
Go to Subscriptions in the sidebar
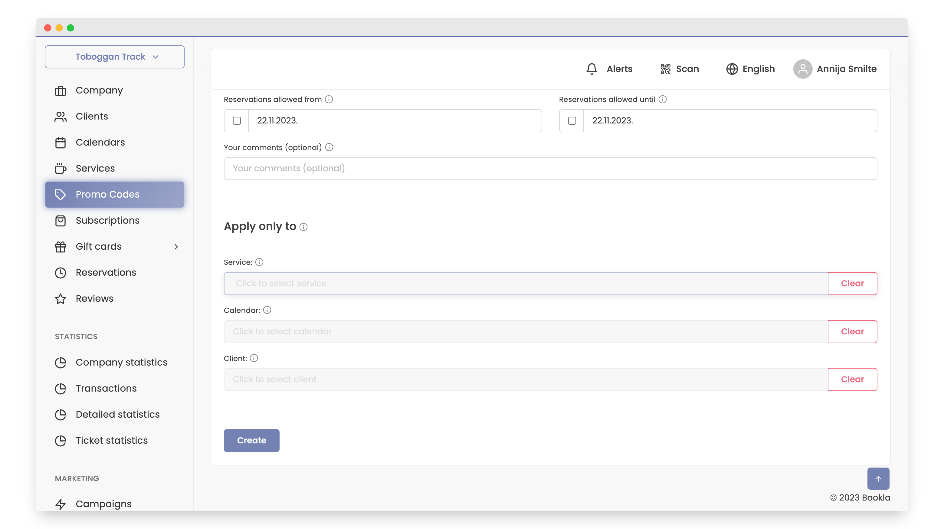(107, 220)
